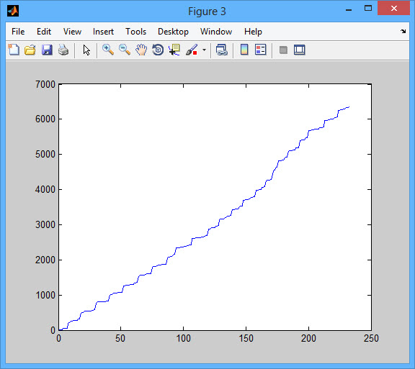Print the figure using the printer icon

(63, 50)
